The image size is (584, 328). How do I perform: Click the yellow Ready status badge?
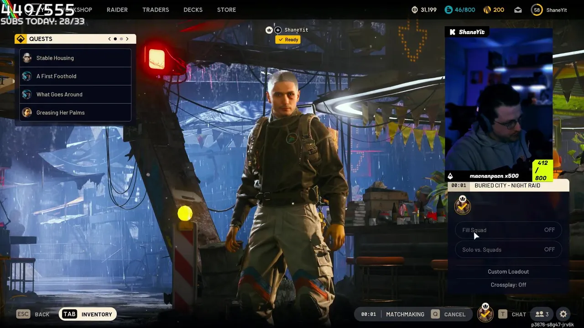coord(288,40)
